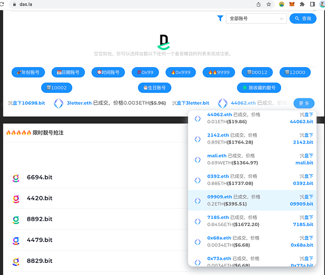The width and height of the screenshot is (325, 275).
Task: Load the 时间账号 time accounts list
Action: click(x=108, y=72)
